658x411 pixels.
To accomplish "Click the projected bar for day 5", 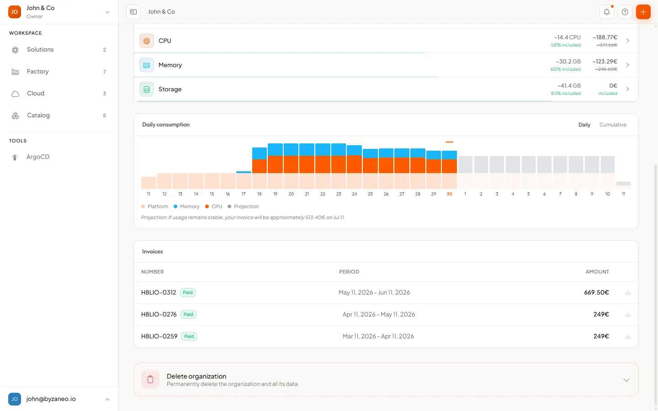I will pyautogui.click(x=529, y=173).
